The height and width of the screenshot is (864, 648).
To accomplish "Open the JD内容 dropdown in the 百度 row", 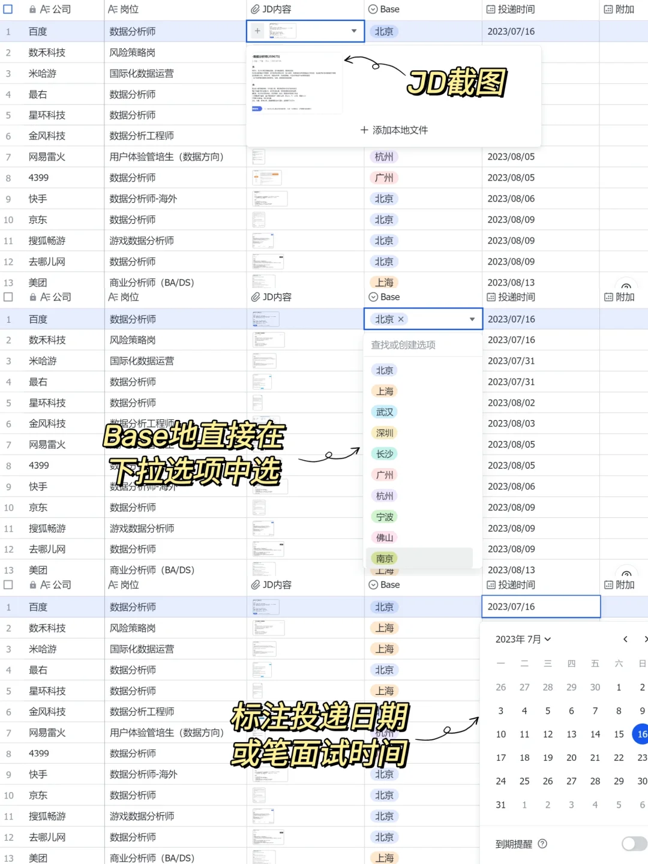I will (x=354, y=31).
